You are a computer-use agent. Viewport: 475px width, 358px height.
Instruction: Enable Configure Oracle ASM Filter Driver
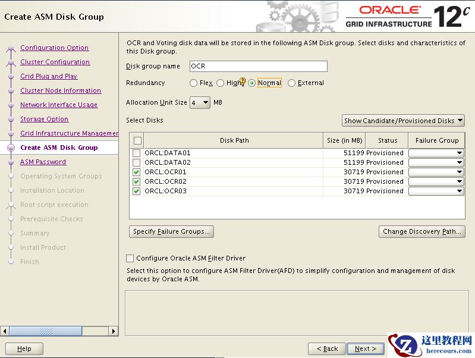click(x=130, y=259)
